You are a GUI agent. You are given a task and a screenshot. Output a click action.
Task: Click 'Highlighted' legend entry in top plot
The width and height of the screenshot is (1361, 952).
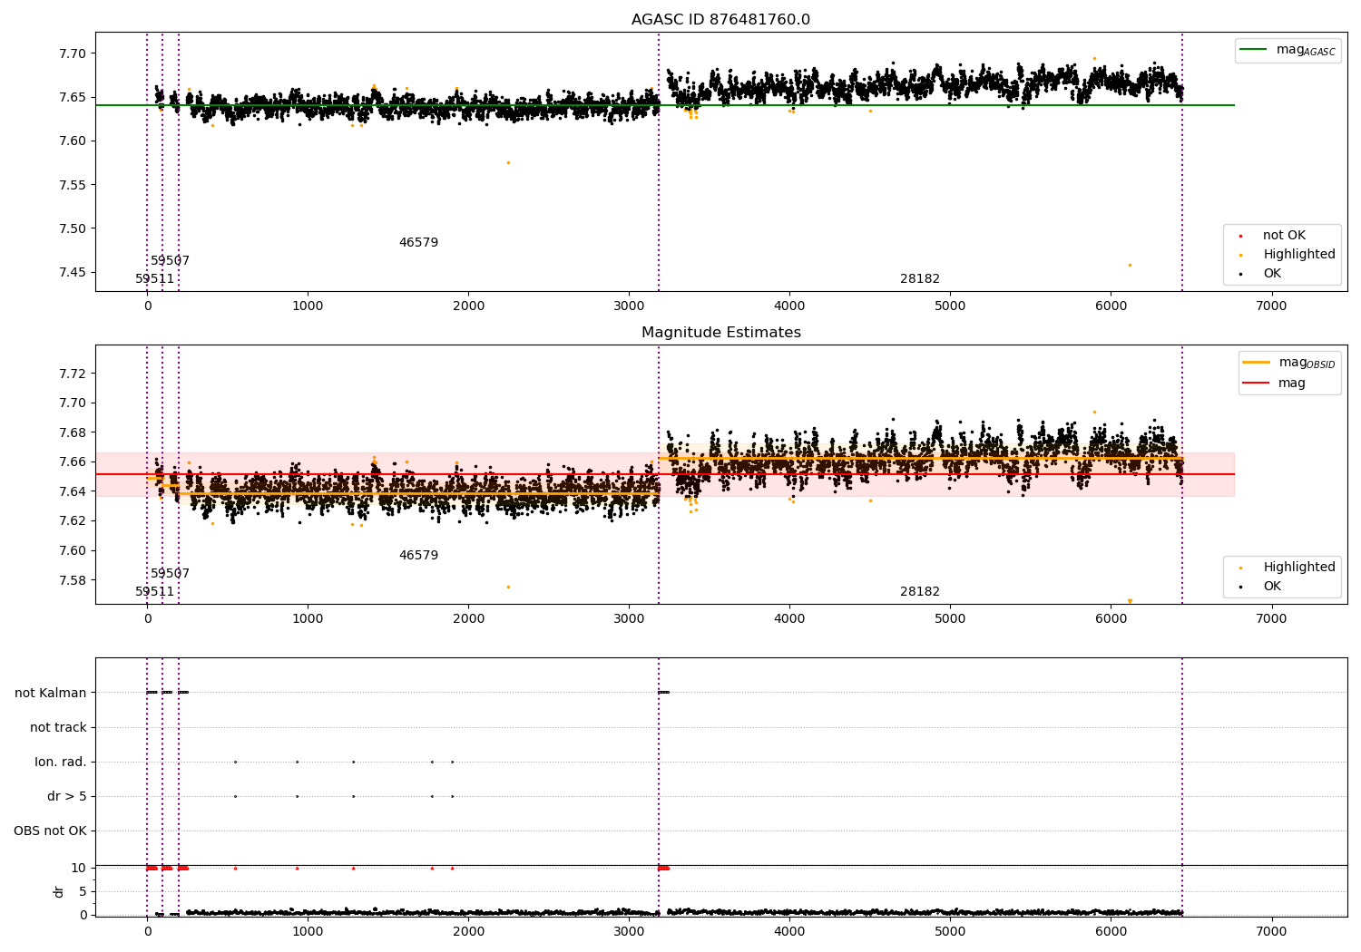1287,255
